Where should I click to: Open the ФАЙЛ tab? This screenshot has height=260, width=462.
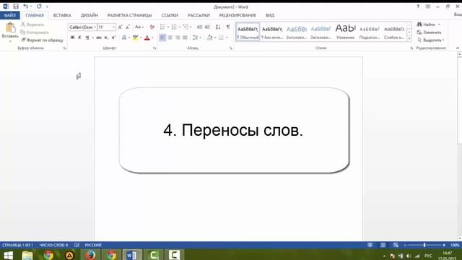point(9,15)
